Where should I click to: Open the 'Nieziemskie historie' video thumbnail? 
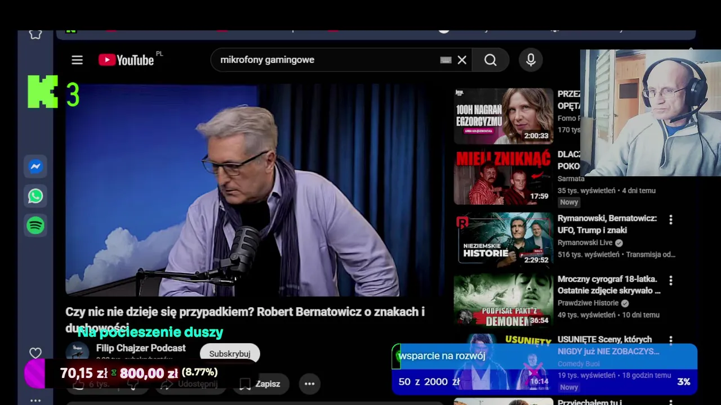click(504, 239)
